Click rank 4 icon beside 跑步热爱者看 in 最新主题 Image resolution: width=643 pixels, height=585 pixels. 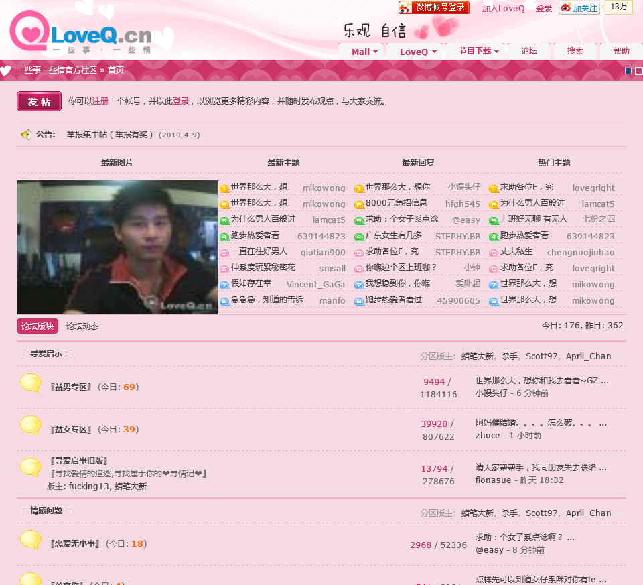[x=224, y=237]
